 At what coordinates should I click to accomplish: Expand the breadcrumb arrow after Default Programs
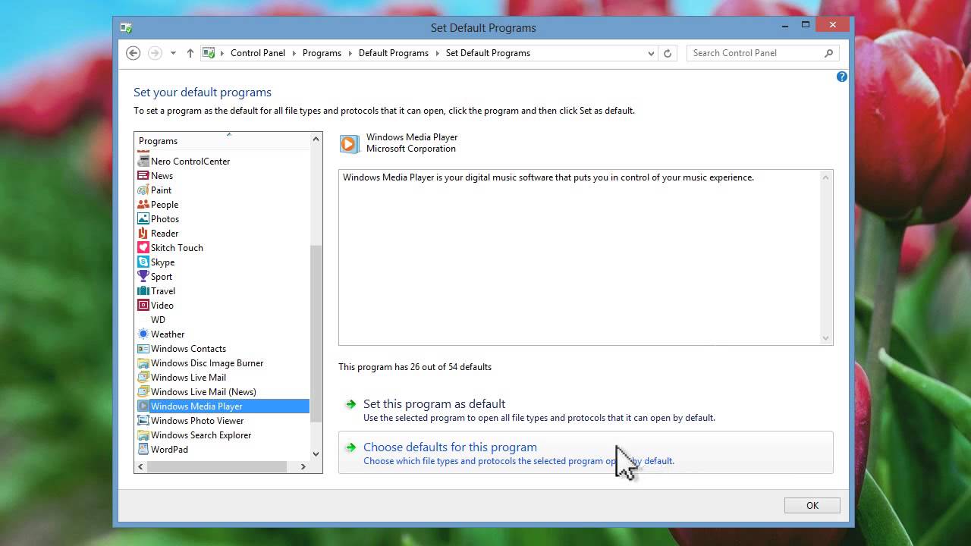[437, 53]
